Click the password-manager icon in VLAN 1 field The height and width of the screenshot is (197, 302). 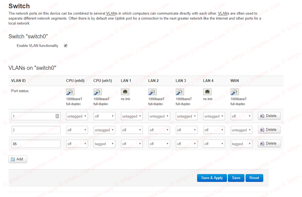(57, 116)
